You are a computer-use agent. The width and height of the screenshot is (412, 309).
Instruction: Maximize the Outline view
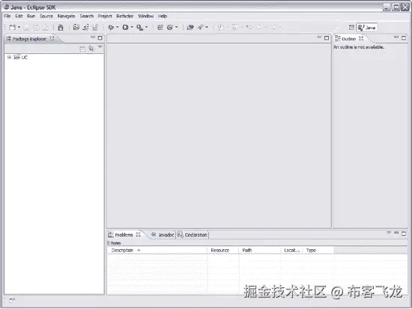point(404,38)
